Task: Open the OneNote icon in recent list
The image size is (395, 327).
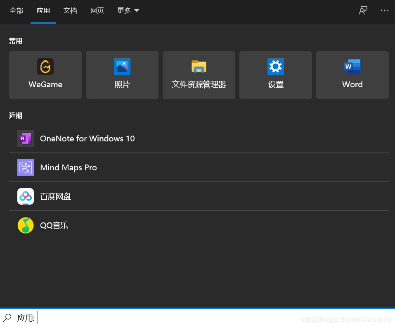Action: [26, 138]
